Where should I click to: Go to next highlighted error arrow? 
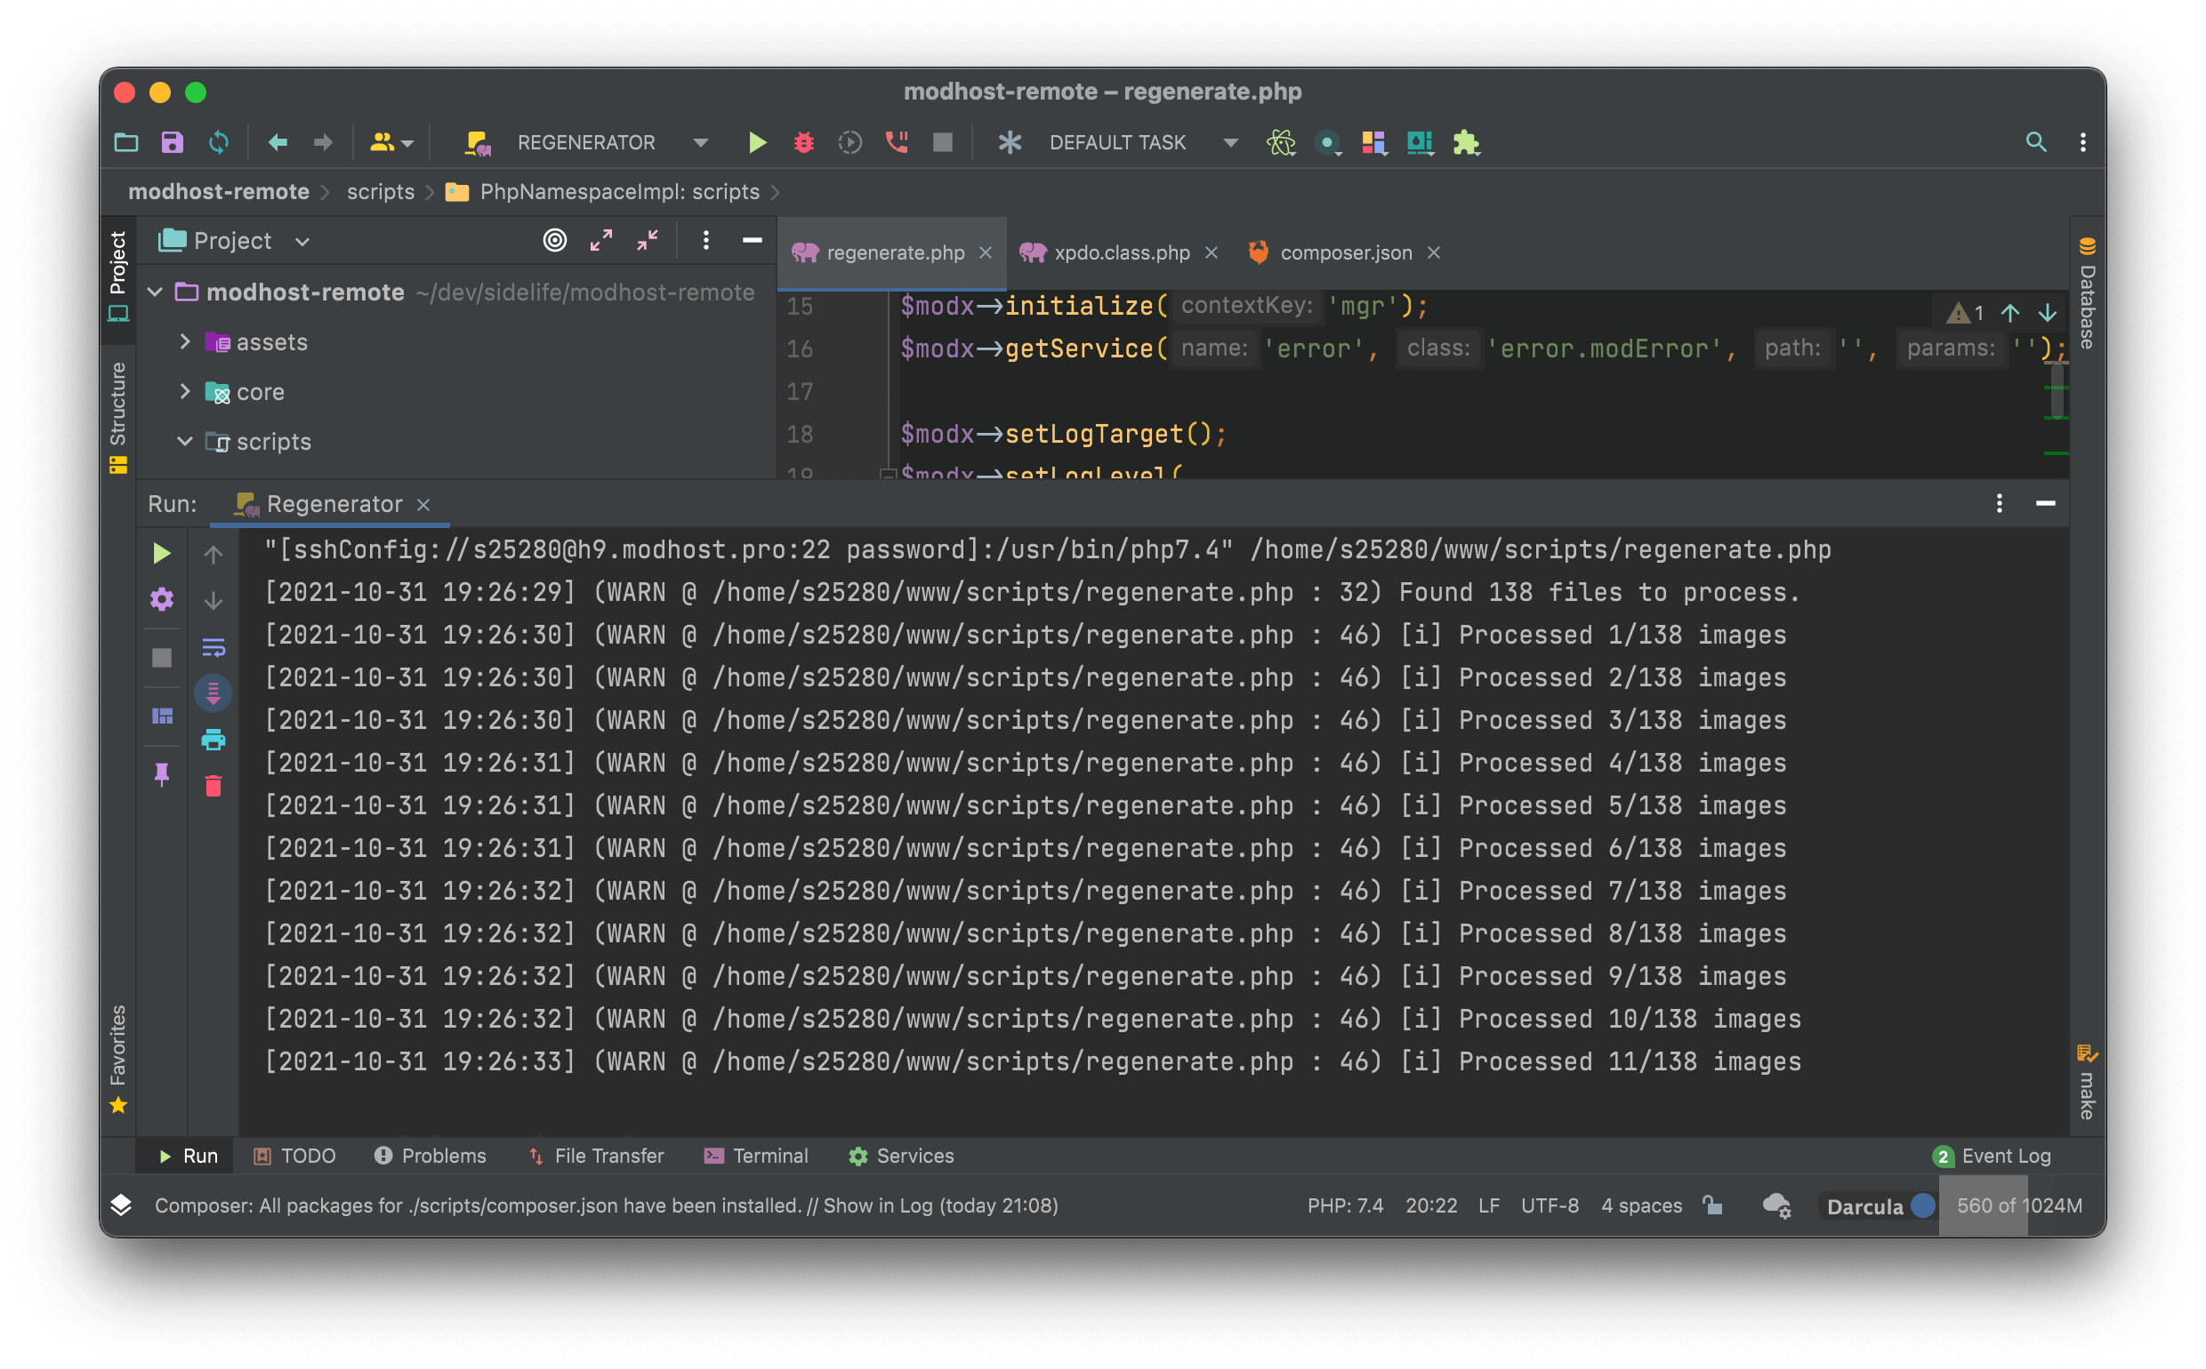pos(2048,313)
